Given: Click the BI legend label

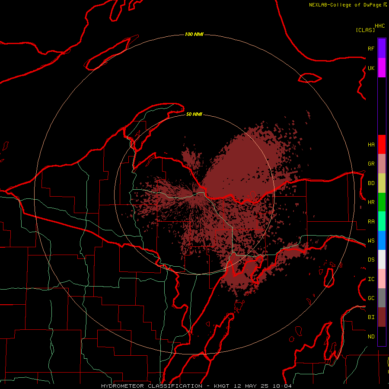Looking at the screenshot, I should [x=371, y=317].
